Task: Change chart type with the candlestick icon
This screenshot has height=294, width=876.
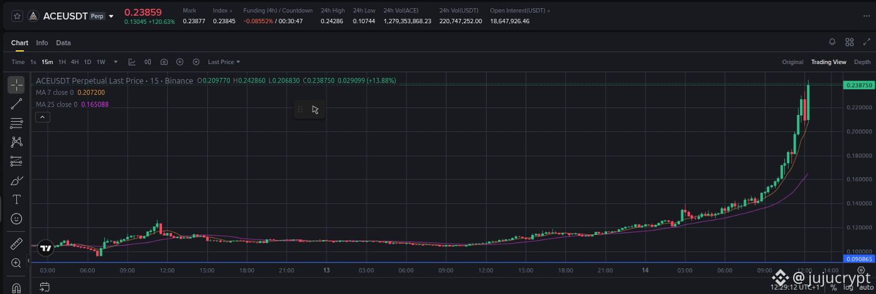Action: (x=148, y=62)
